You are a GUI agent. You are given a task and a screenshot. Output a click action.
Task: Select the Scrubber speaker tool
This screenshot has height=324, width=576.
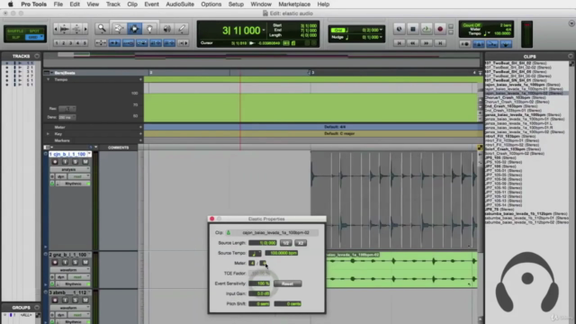[166, 29]
